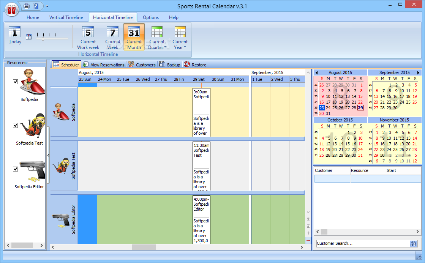Select Current Month view
Viewport: 425px width, 263px height.
tap(134, 37)
